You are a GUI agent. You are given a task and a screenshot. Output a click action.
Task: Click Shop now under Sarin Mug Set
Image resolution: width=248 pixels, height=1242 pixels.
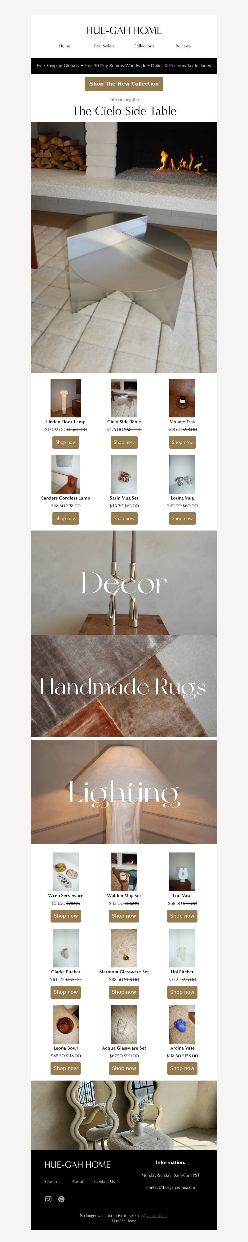click(124, 518)
